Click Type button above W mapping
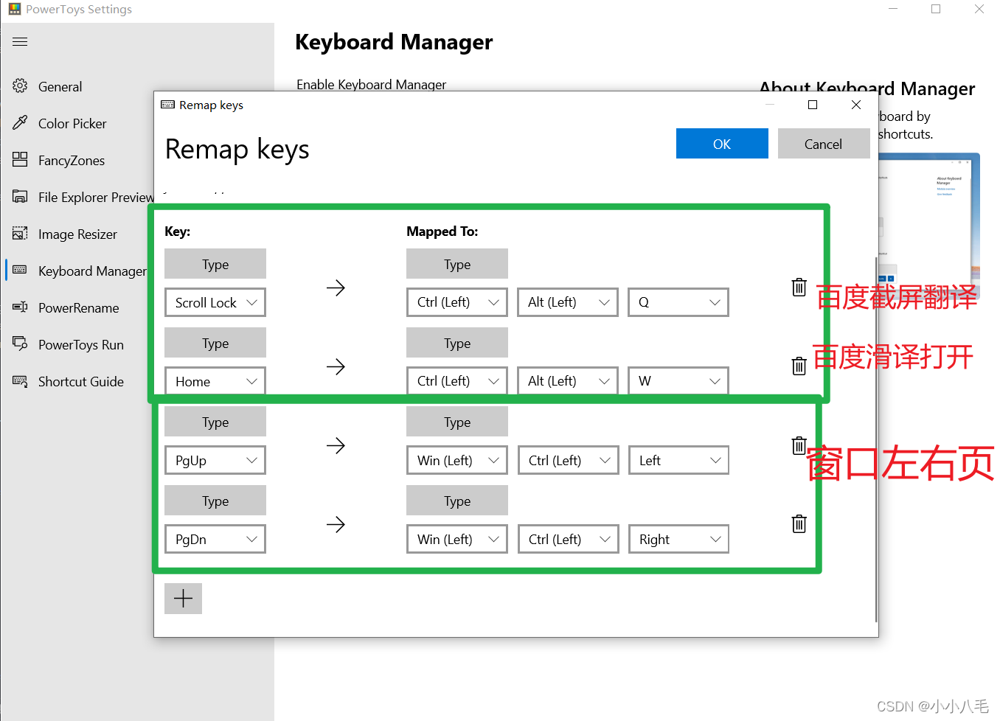The height and width of the screenshot is (721, 1000). pos(457,343)
